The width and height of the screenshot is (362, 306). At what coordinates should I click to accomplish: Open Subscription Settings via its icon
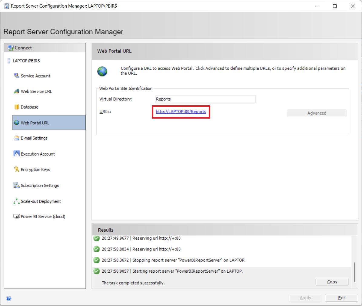(x=16, y=185)
